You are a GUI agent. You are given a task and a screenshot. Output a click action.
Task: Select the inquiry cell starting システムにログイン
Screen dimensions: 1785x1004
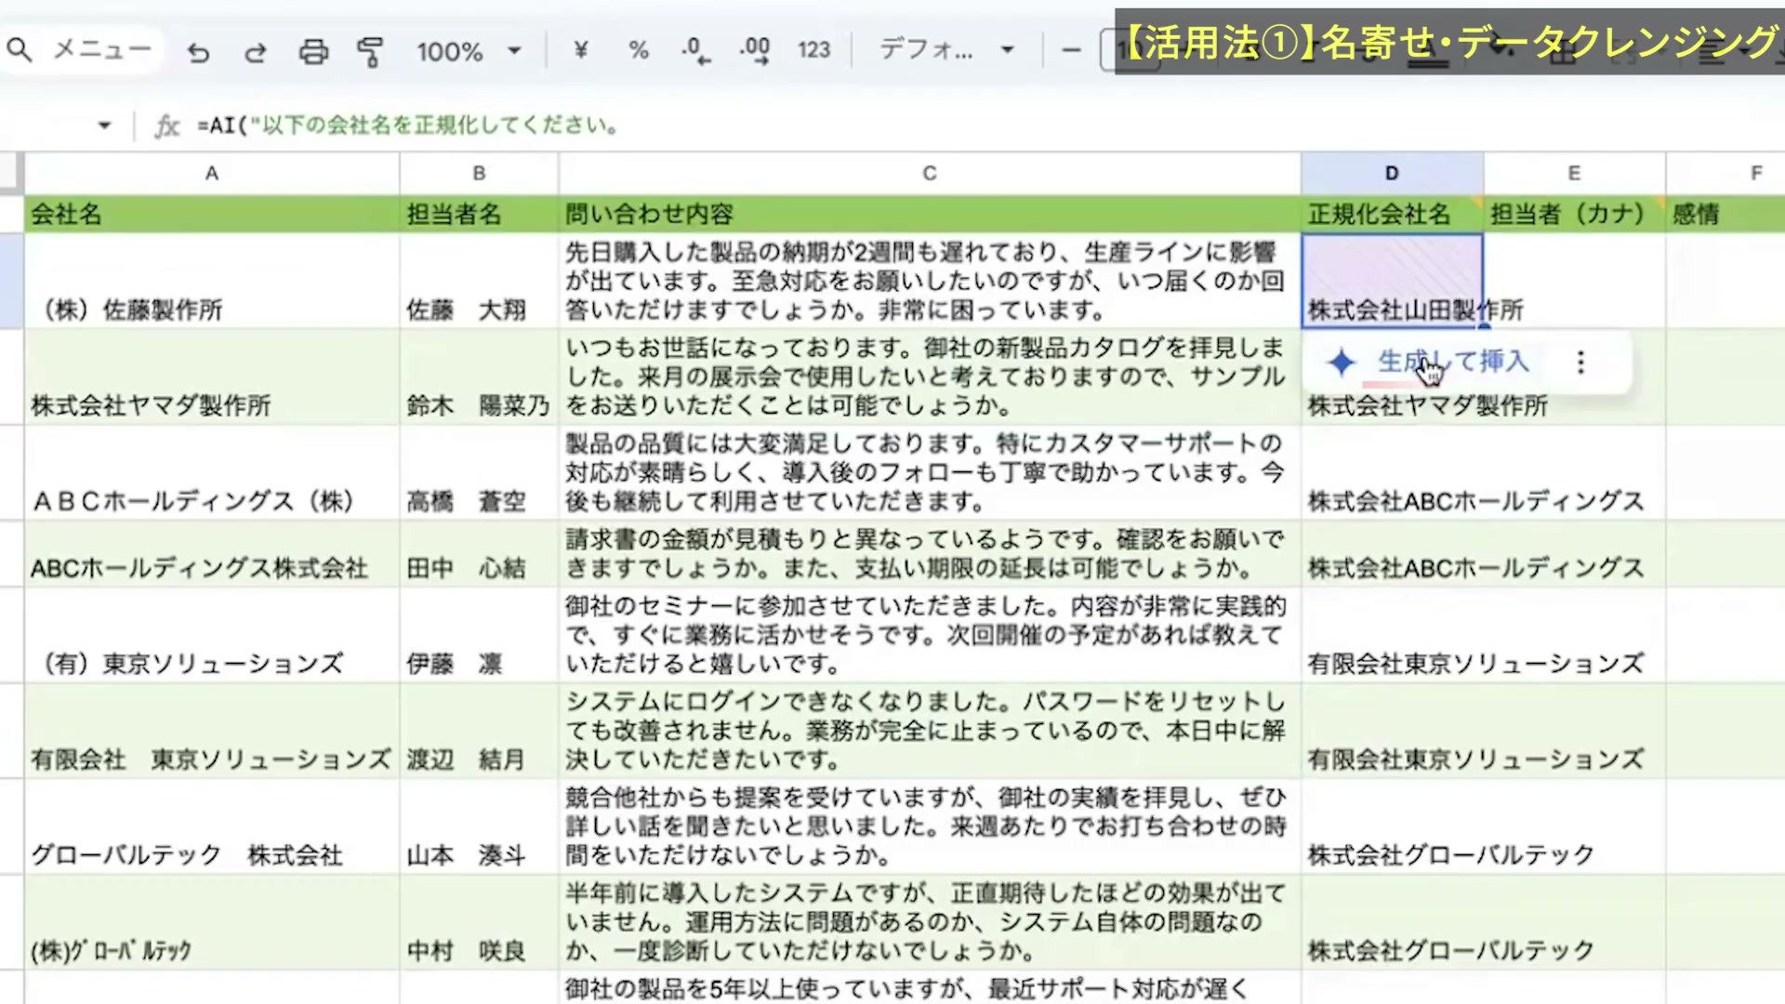click(x=930, y=731)
